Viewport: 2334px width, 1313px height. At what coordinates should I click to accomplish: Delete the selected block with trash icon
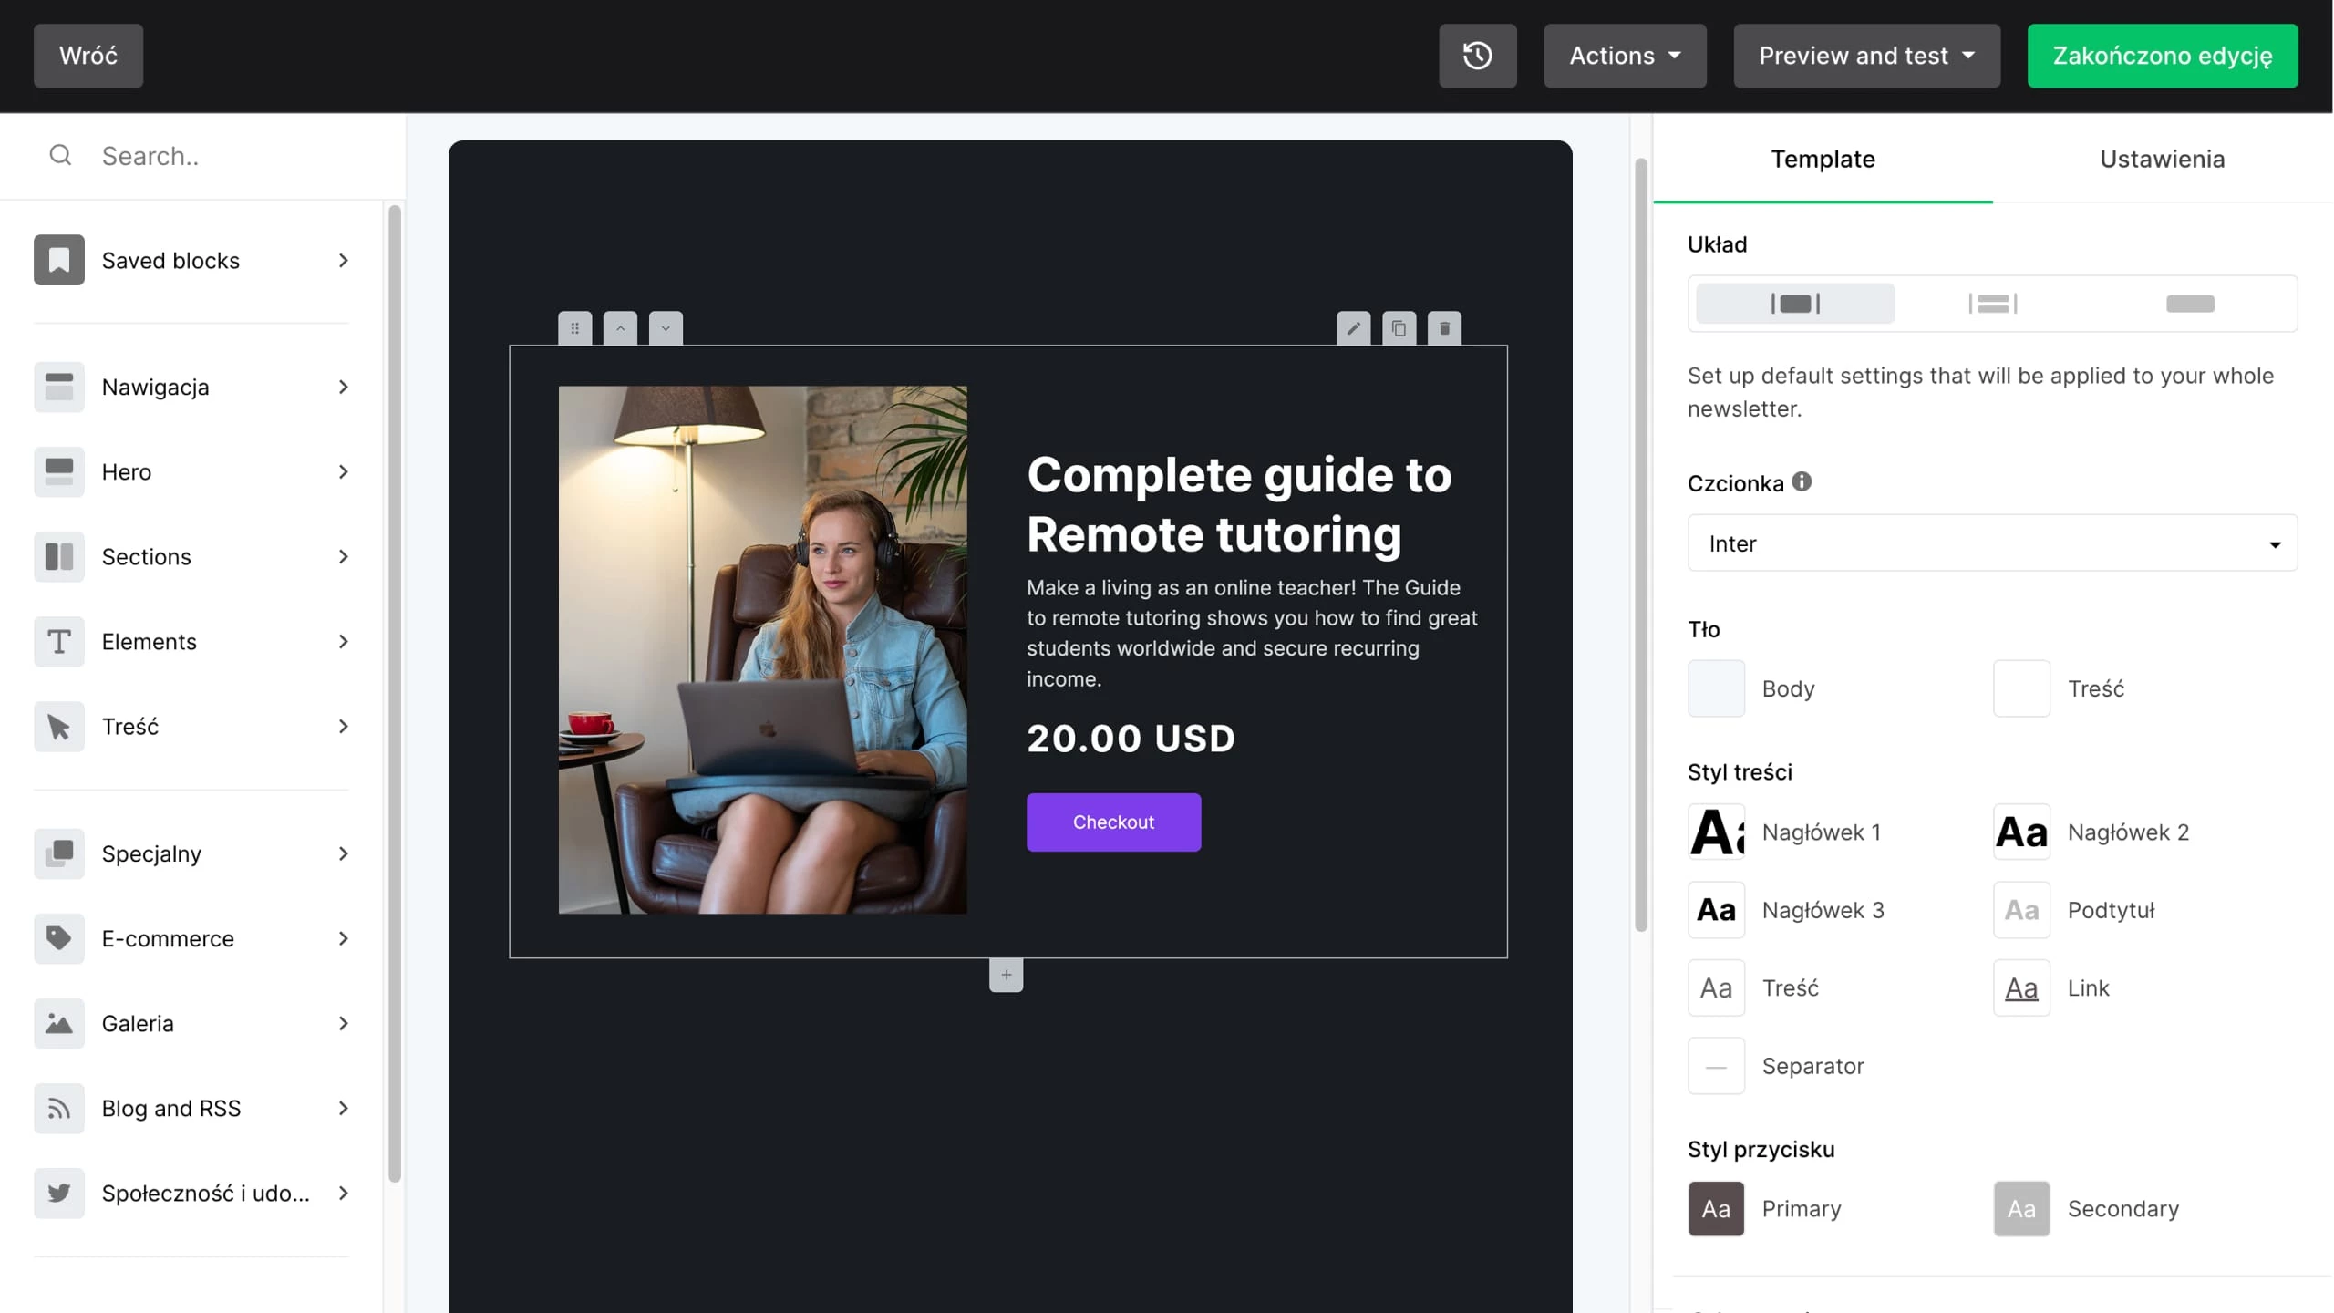(x=1444, y=328)
